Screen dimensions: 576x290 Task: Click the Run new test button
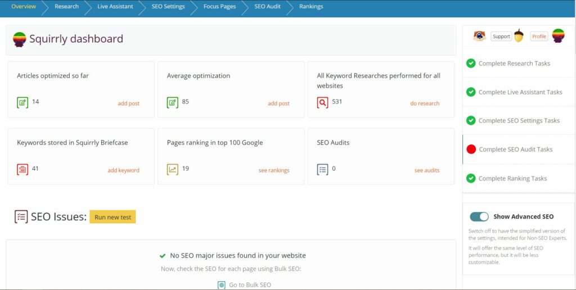point(112,217)
